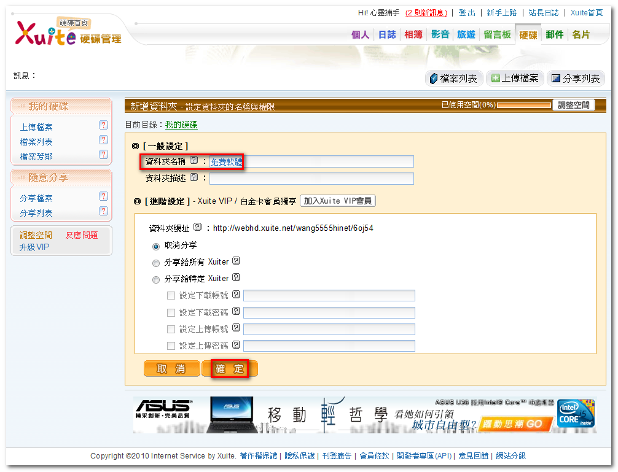The width and height of the screenshot is (618, 472).
Task: Click the 資料夾描述 text field
Action: (x=311, y=179)
